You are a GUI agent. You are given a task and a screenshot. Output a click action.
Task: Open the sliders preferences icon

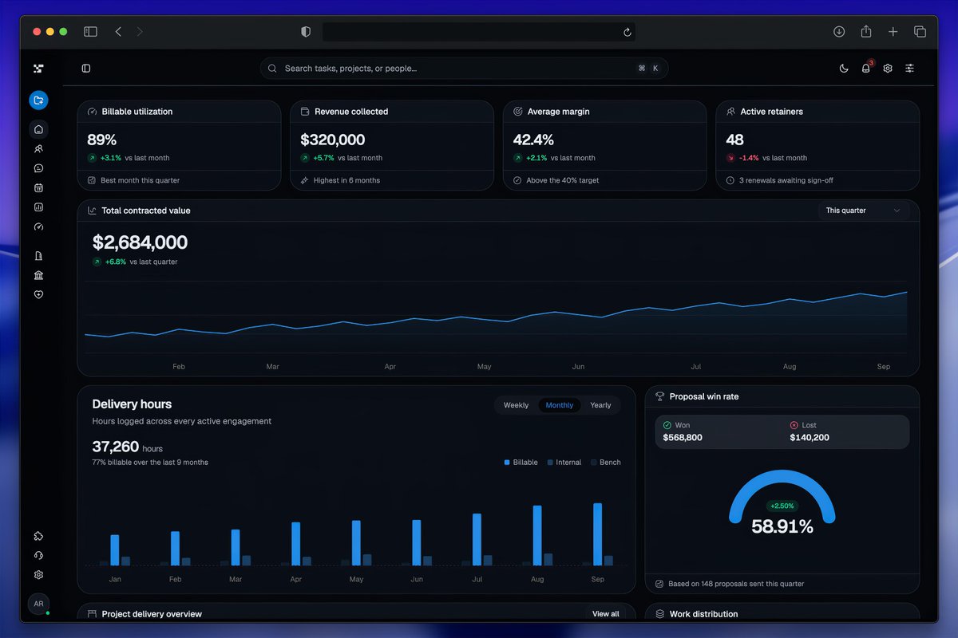click(910, 69)
